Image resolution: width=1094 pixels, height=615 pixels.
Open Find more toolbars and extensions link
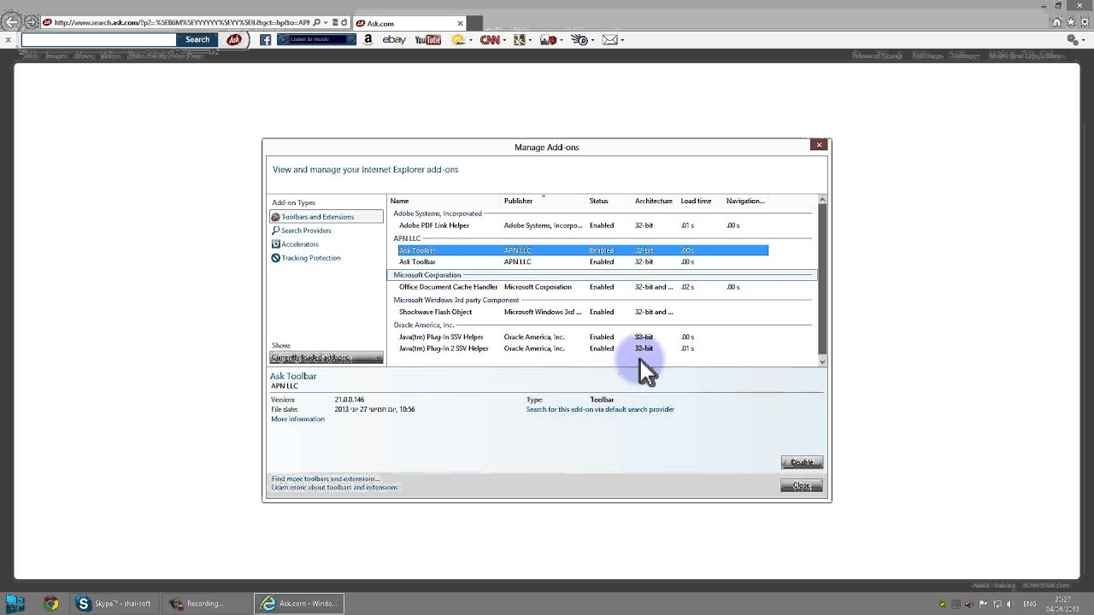(x=326, y=479)
